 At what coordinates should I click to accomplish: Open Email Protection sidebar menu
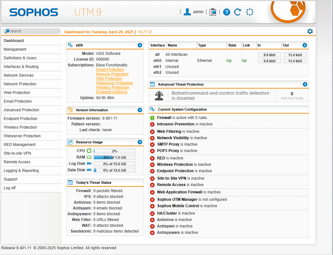pos(32,101)
